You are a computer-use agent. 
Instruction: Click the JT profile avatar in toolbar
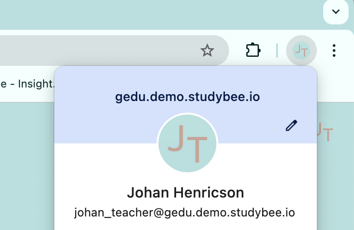301,50
